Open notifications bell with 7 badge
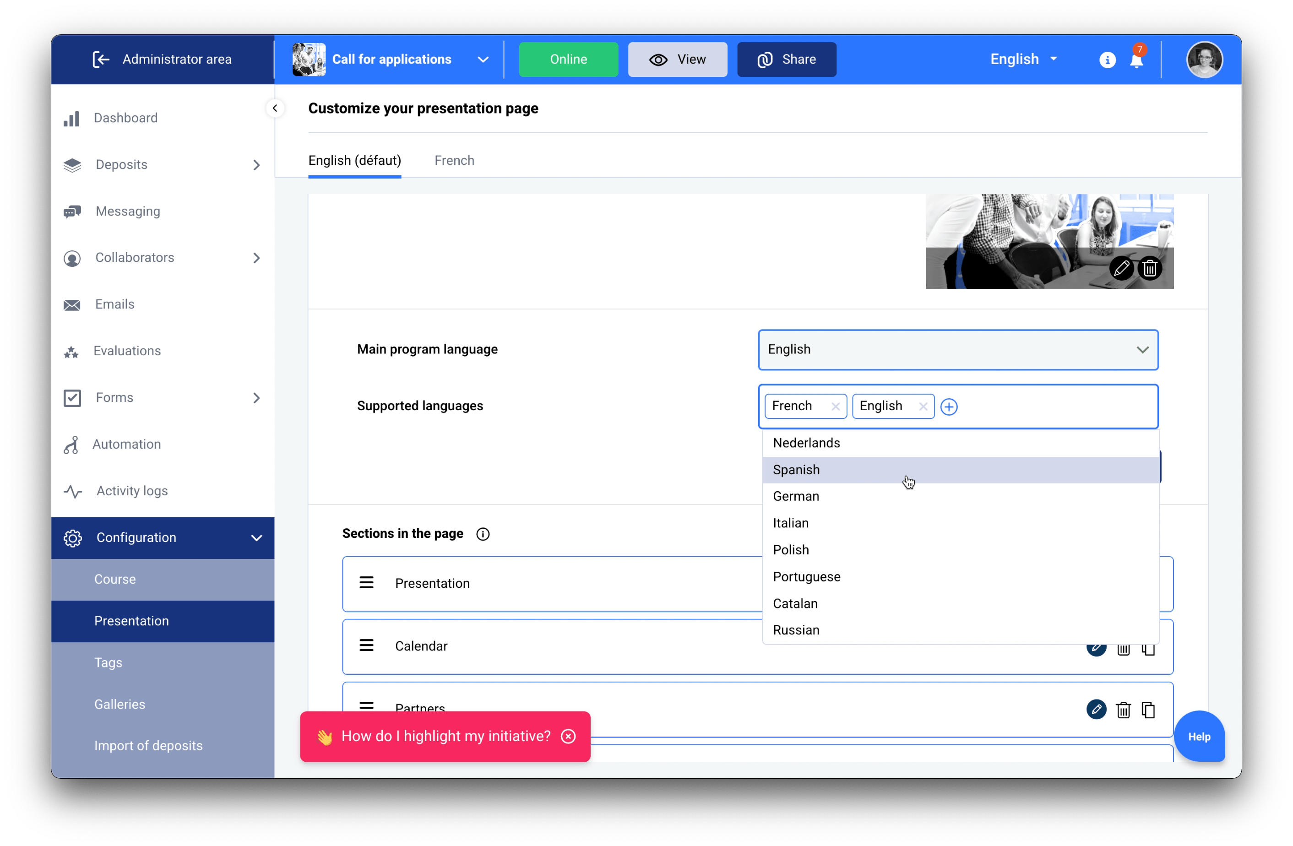Viewport: 1293px width, 846px height. 1136,58
